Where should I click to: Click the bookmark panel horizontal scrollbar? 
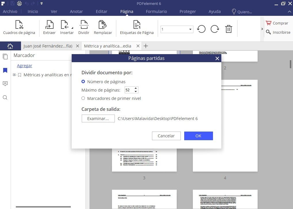(x=43, y=207)
